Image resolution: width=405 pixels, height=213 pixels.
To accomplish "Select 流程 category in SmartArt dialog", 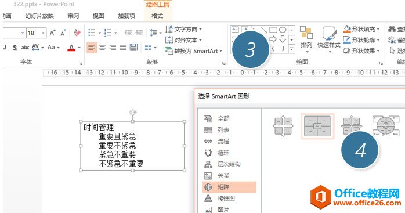I will pyautogui.click(x=229, y=141).
